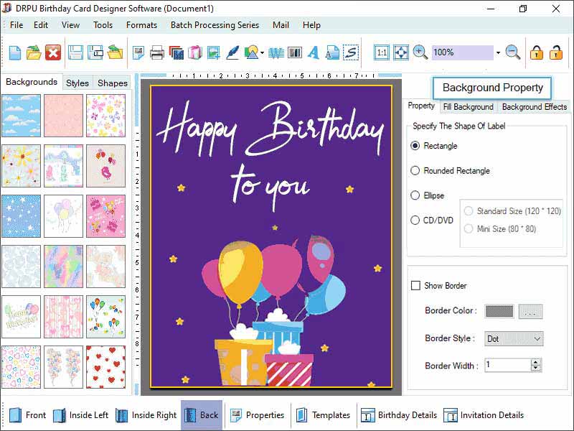The image size is (574, 431).
Task: Switch to the Fill Background tab
Action: coord(468,106)
